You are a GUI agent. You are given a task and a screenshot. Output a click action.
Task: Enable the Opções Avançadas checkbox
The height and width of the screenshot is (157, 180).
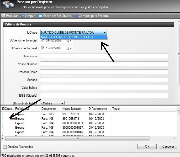[x=5, y=147]
